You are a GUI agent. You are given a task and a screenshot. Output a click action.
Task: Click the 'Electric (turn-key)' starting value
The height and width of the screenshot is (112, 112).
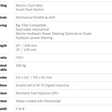(29, 5)
